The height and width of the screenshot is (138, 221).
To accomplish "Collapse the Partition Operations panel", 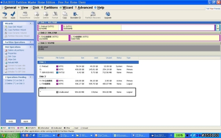I will click(30, 42).
